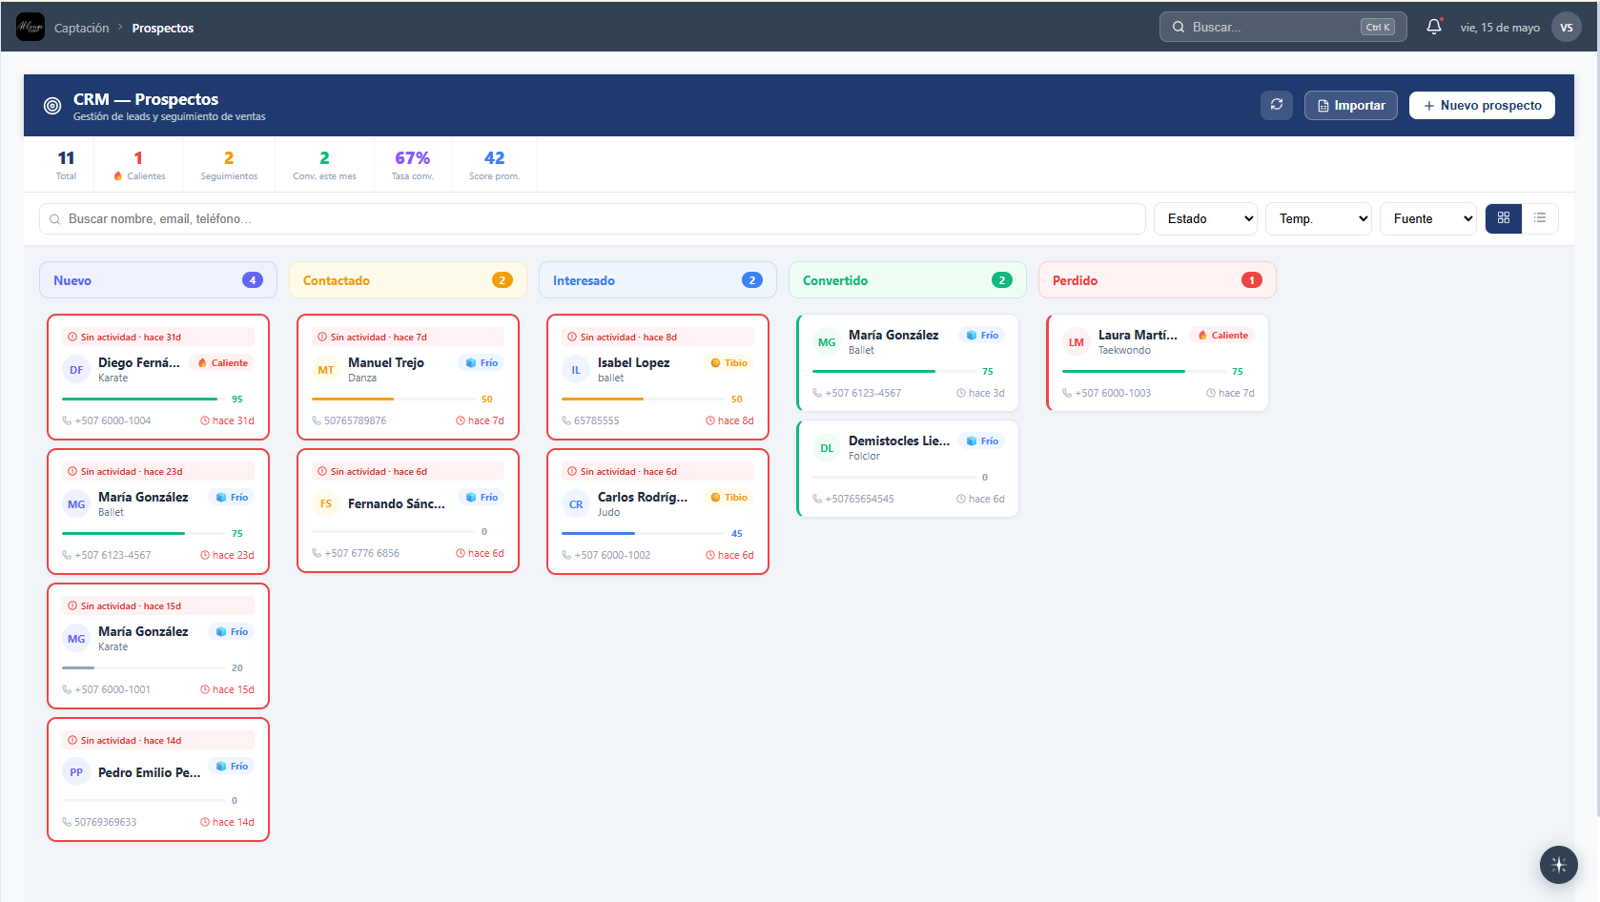This screenshot has height=902, width=1600.
Task: Click the Importar button
Action: 1351,105
